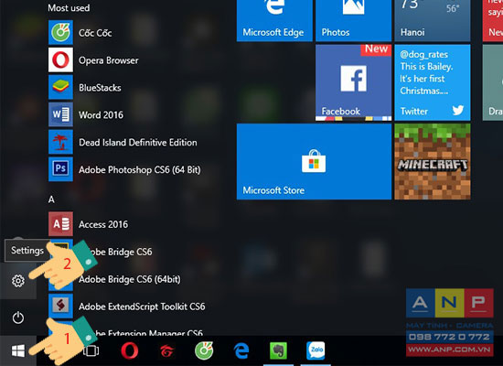Open the Hanoi weather tile
The width and height of the screenshot is (503, 366).
click(433, 20)
